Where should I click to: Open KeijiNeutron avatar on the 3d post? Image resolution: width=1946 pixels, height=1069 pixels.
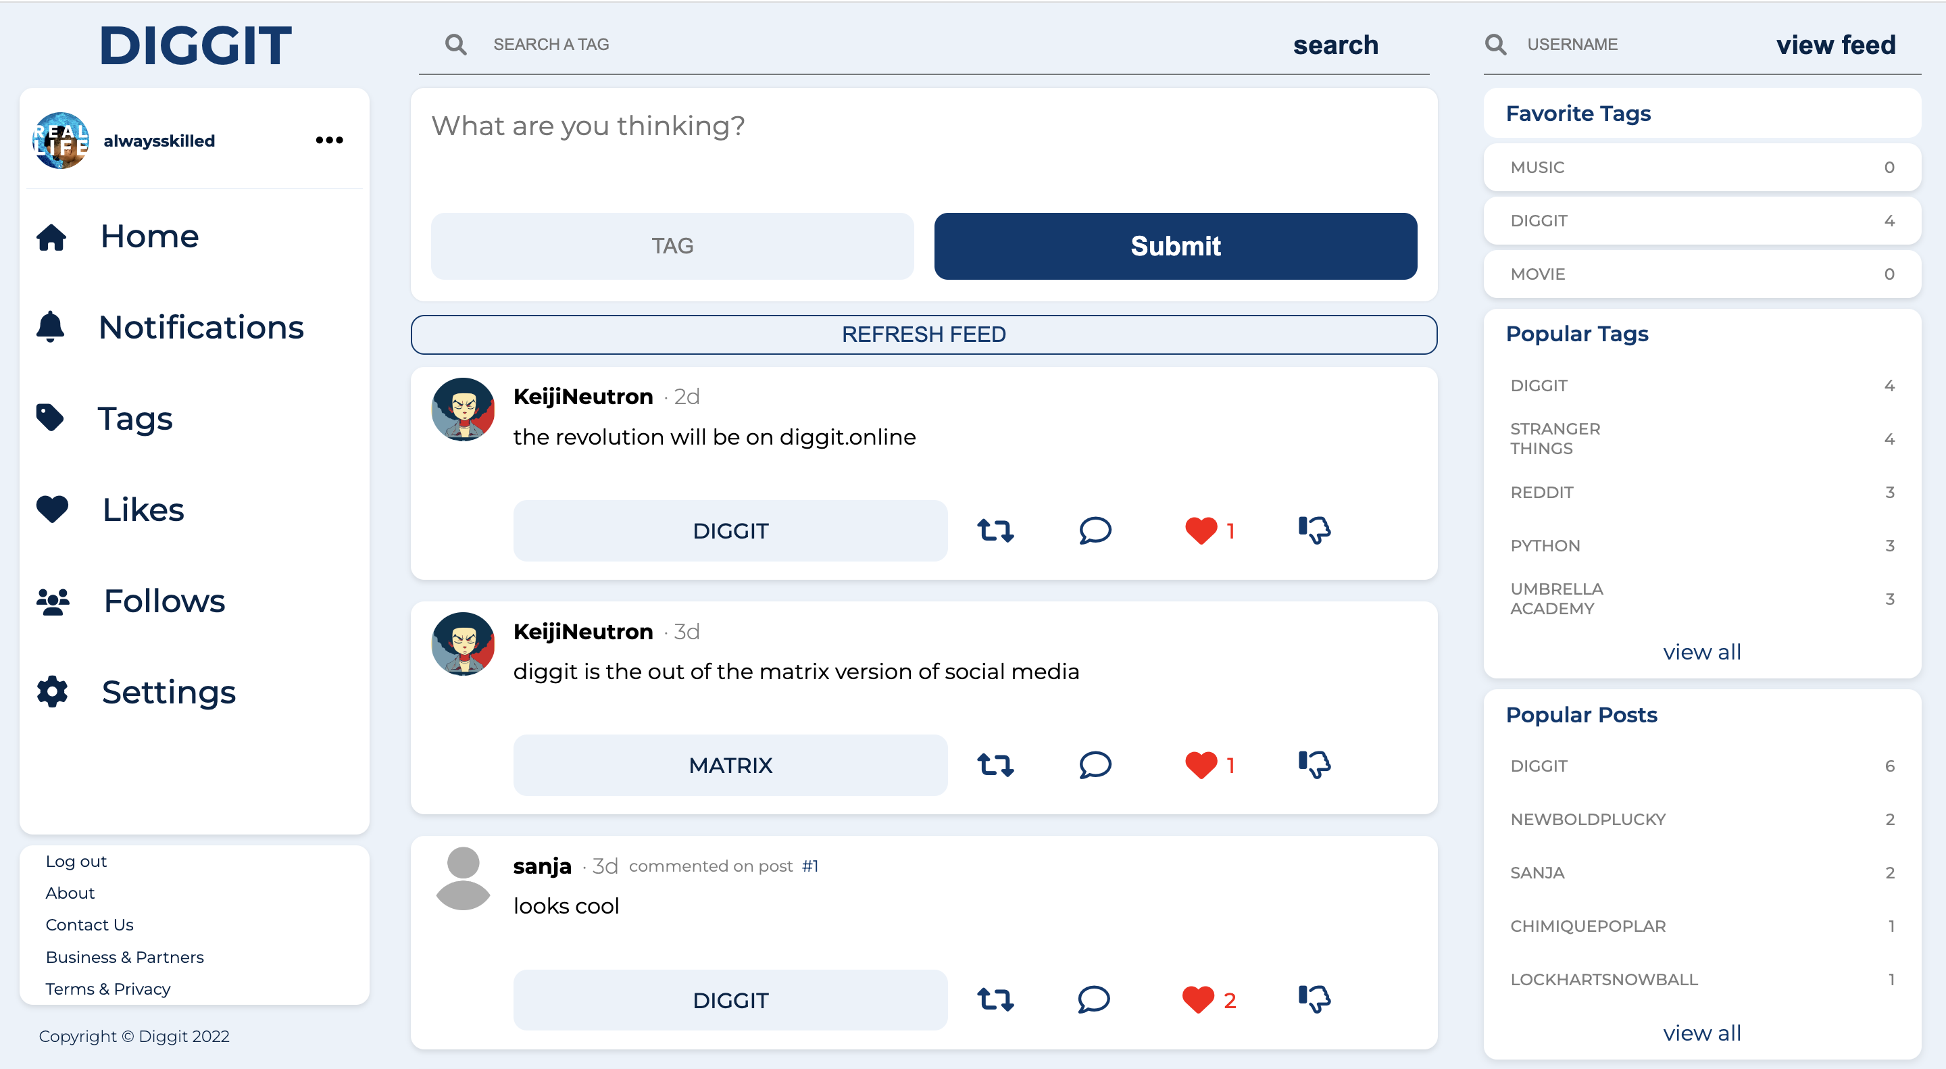463,644
